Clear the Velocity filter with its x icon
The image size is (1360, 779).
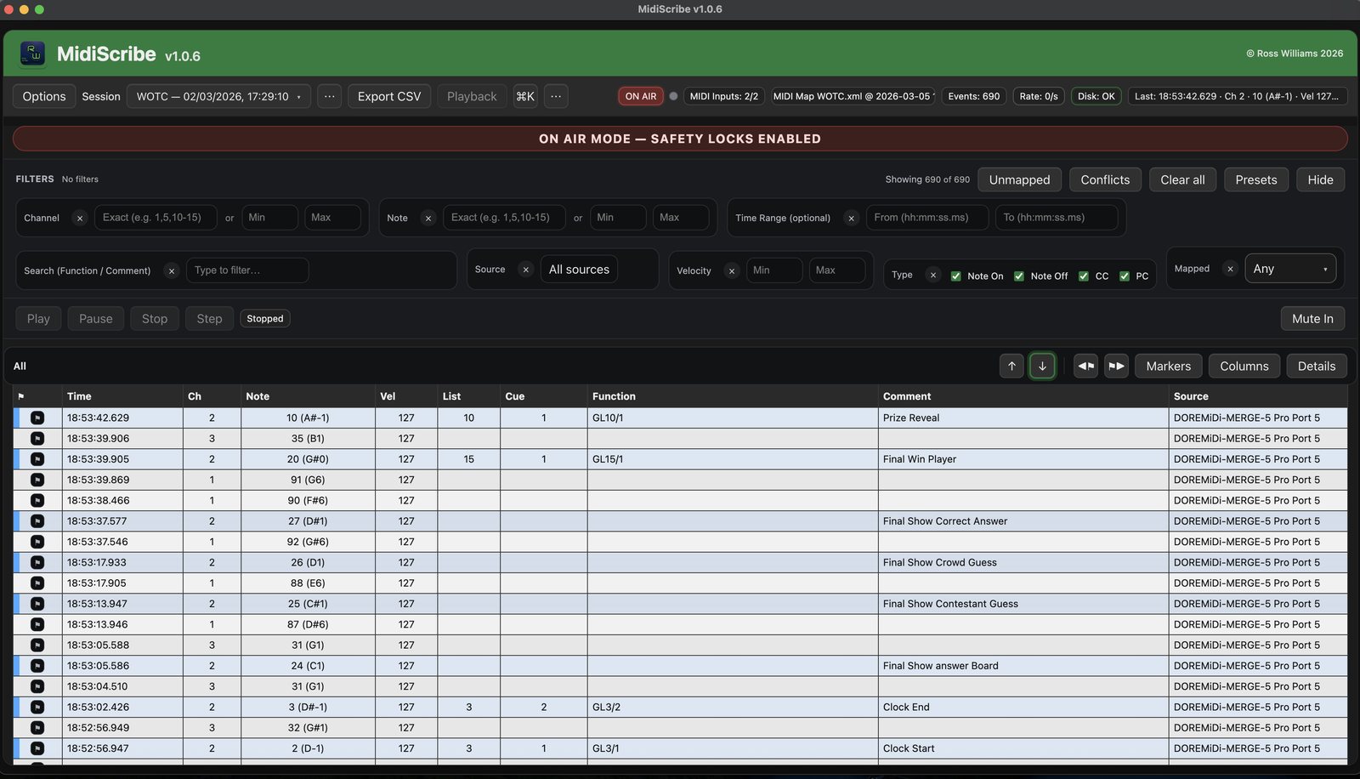click(x=732, y=270)
